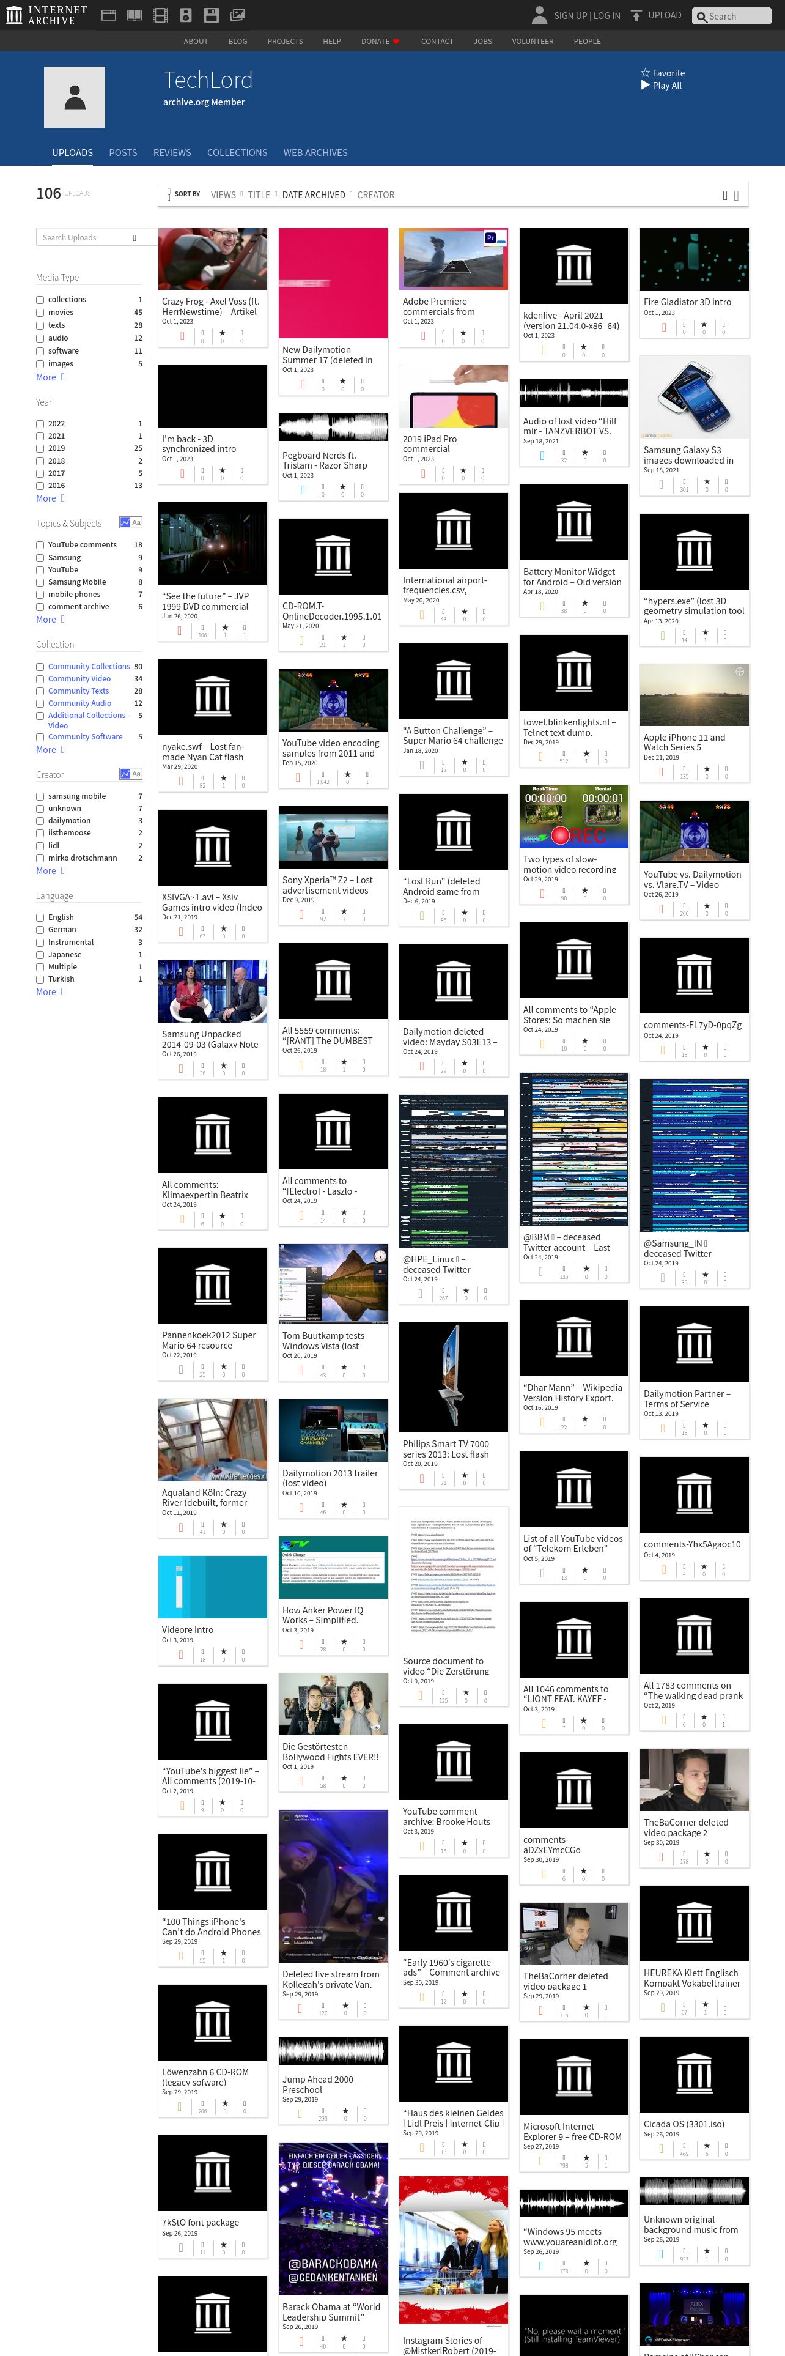Open the Community Collections link
The image size is (785, 2356).
(89, 667)
